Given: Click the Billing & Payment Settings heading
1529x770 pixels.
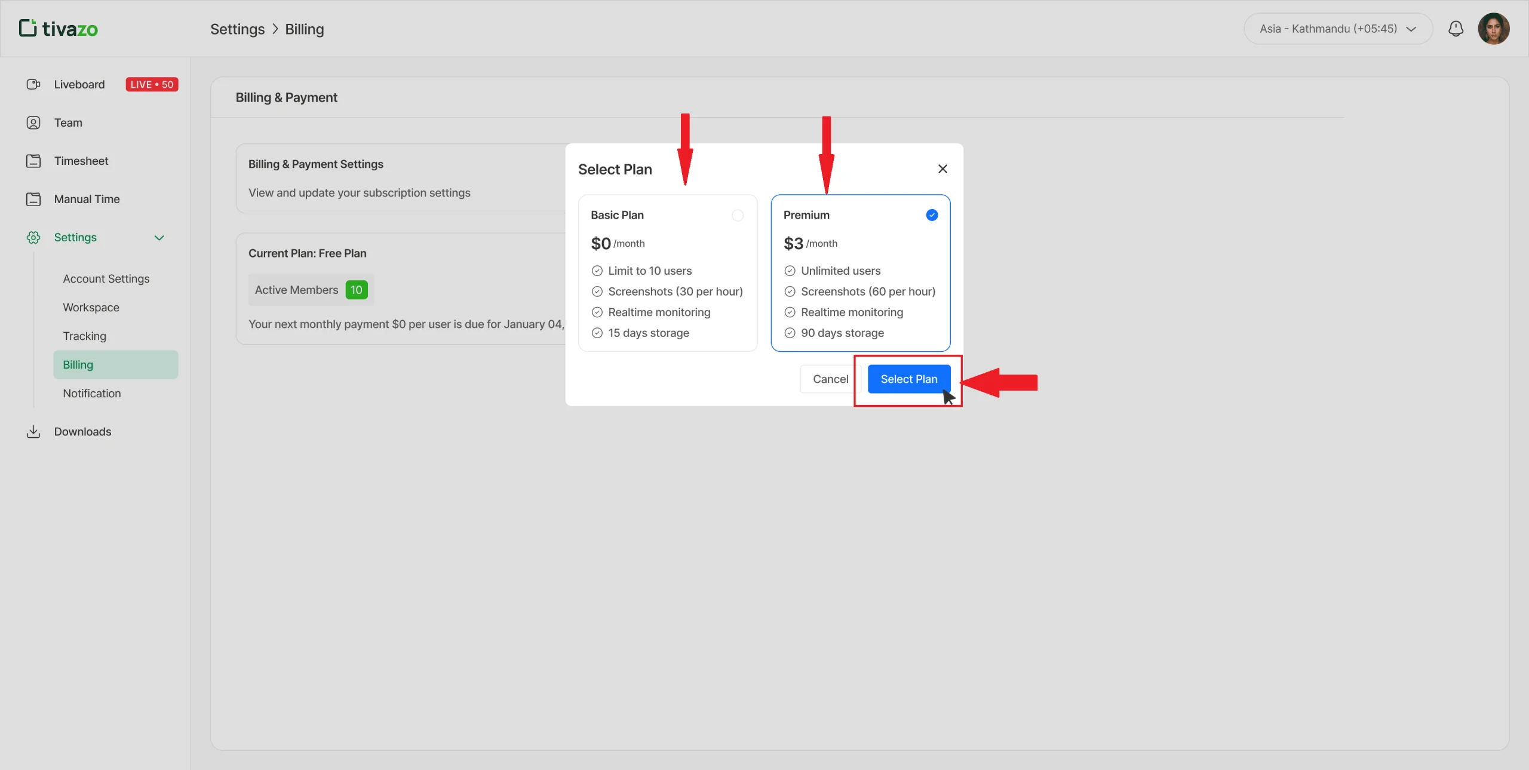Looking at the screenshot, I should pyautogui.click(x=316, y=164).
